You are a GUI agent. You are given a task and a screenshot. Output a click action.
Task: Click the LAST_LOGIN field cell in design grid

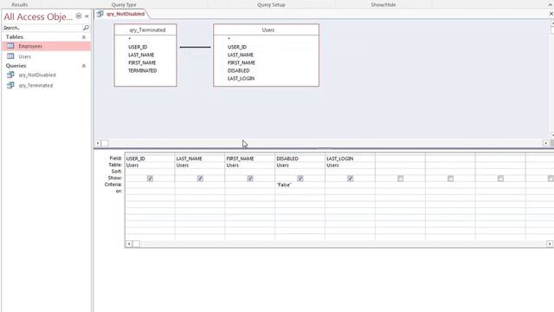[350, 159]
